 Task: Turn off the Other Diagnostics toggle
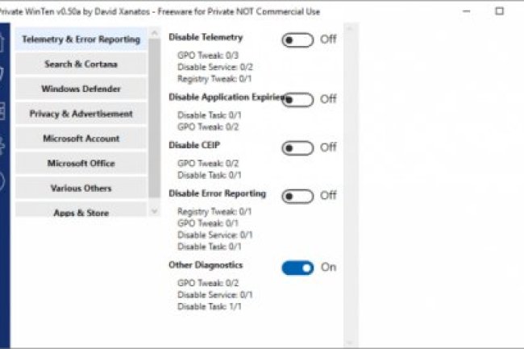[297, 268]
